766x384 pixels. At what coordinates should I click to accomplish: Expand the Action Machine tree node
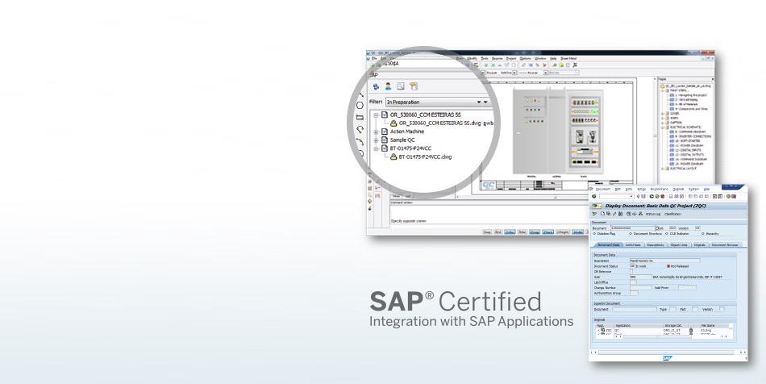coord(377,132)
